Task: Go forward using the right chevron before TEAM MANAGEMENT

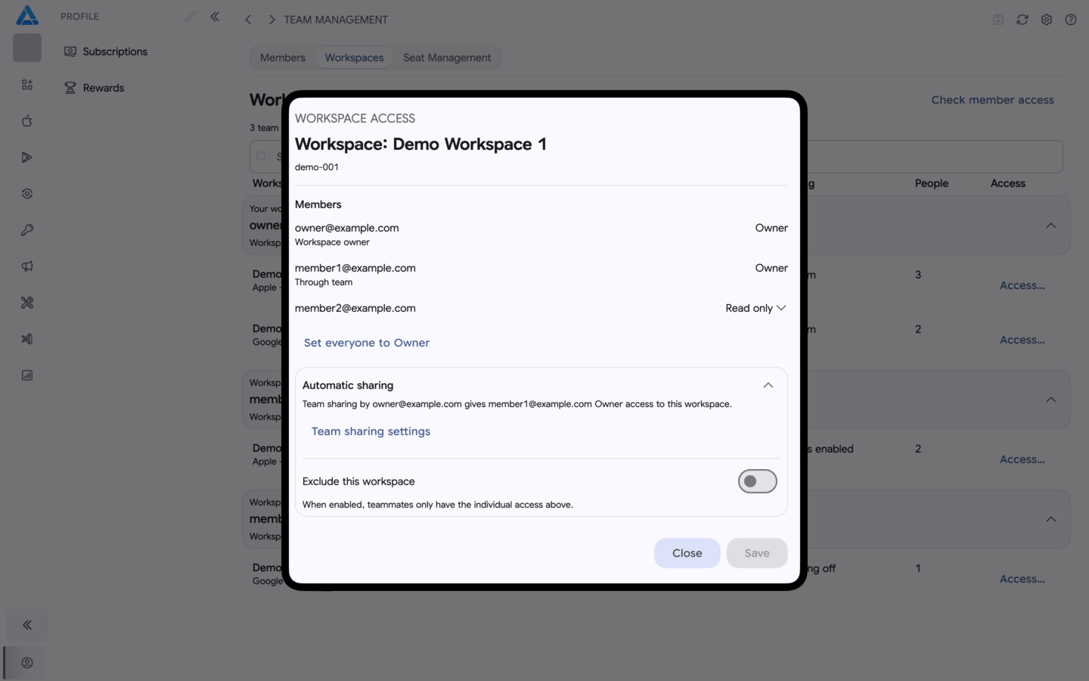Action: (x=271, y=20)
